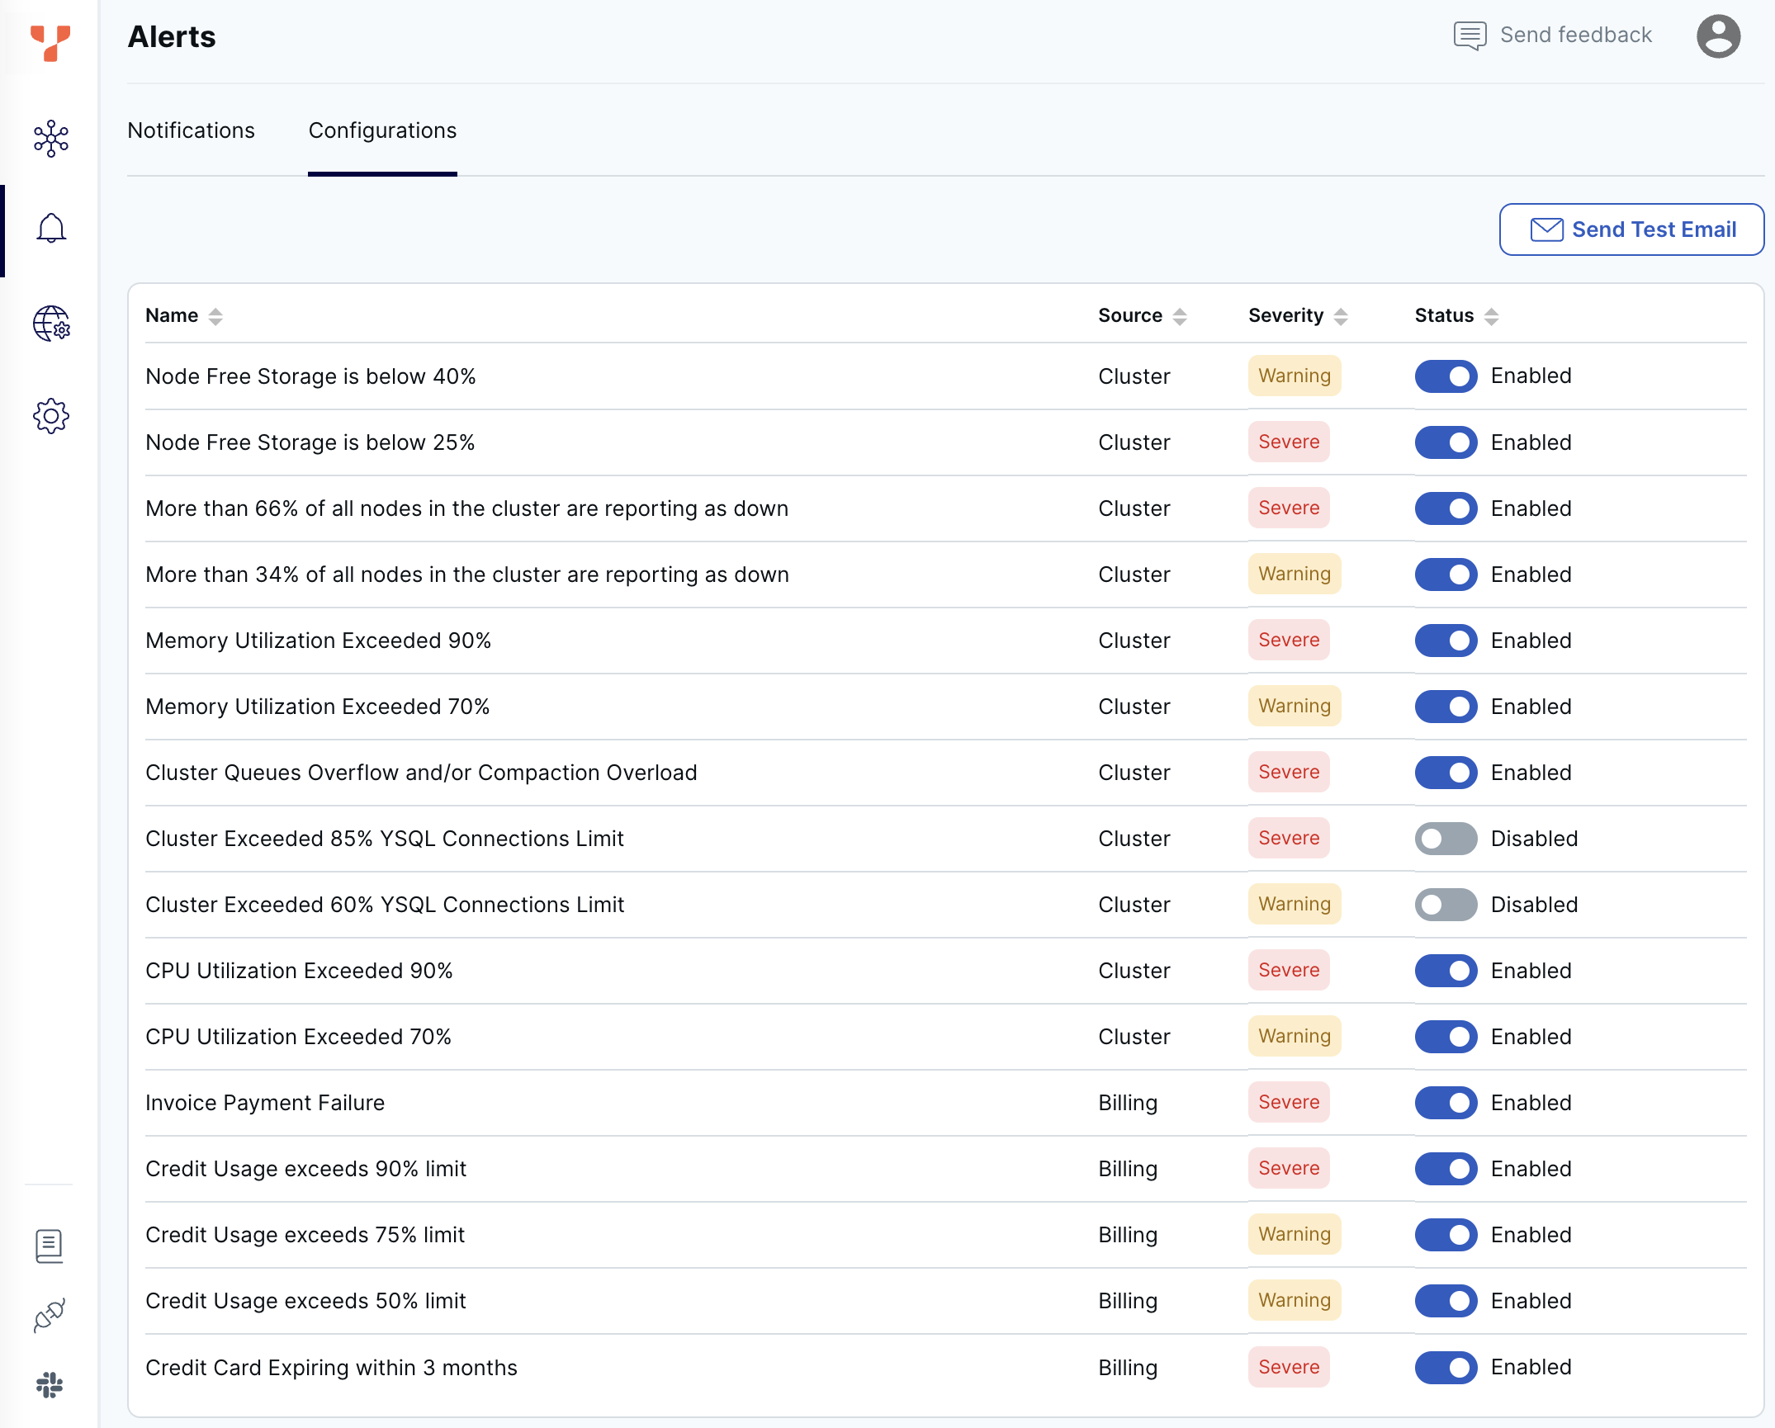Open the network globe settings icon
The width and height of the screenshot is (1775, 1428).
pyautogui.click(x=50, y=323)
